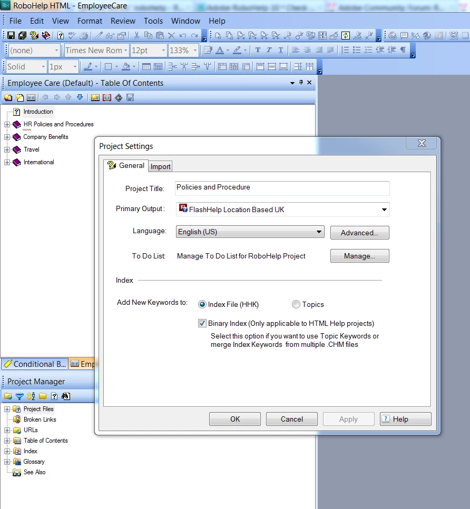Click the Undo arrow icon

click(x=183, y=35)
